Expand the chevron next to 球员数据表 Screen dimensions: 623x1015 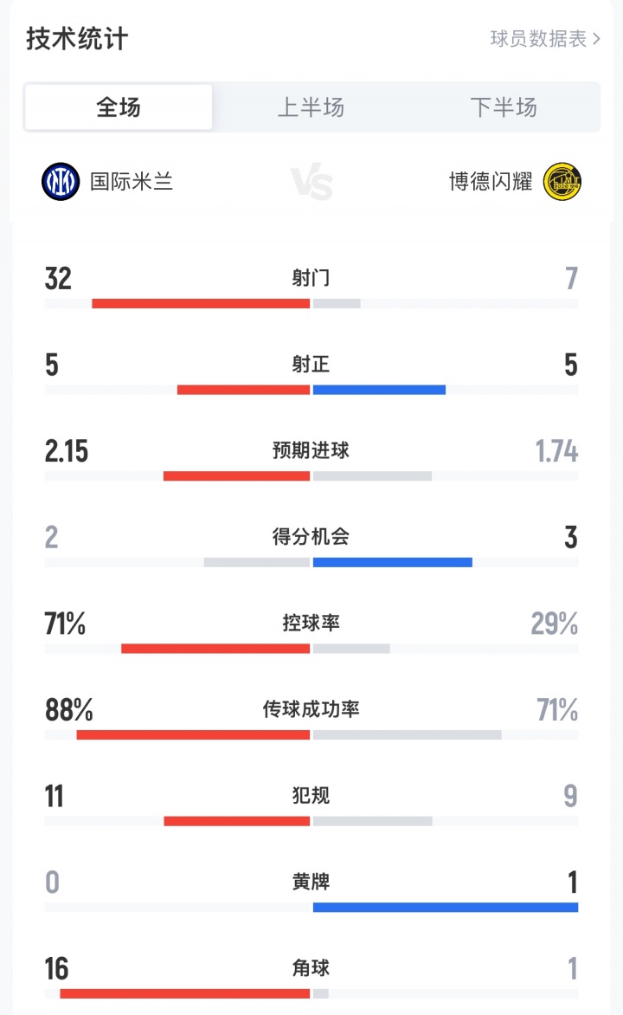tap(596, 39)
